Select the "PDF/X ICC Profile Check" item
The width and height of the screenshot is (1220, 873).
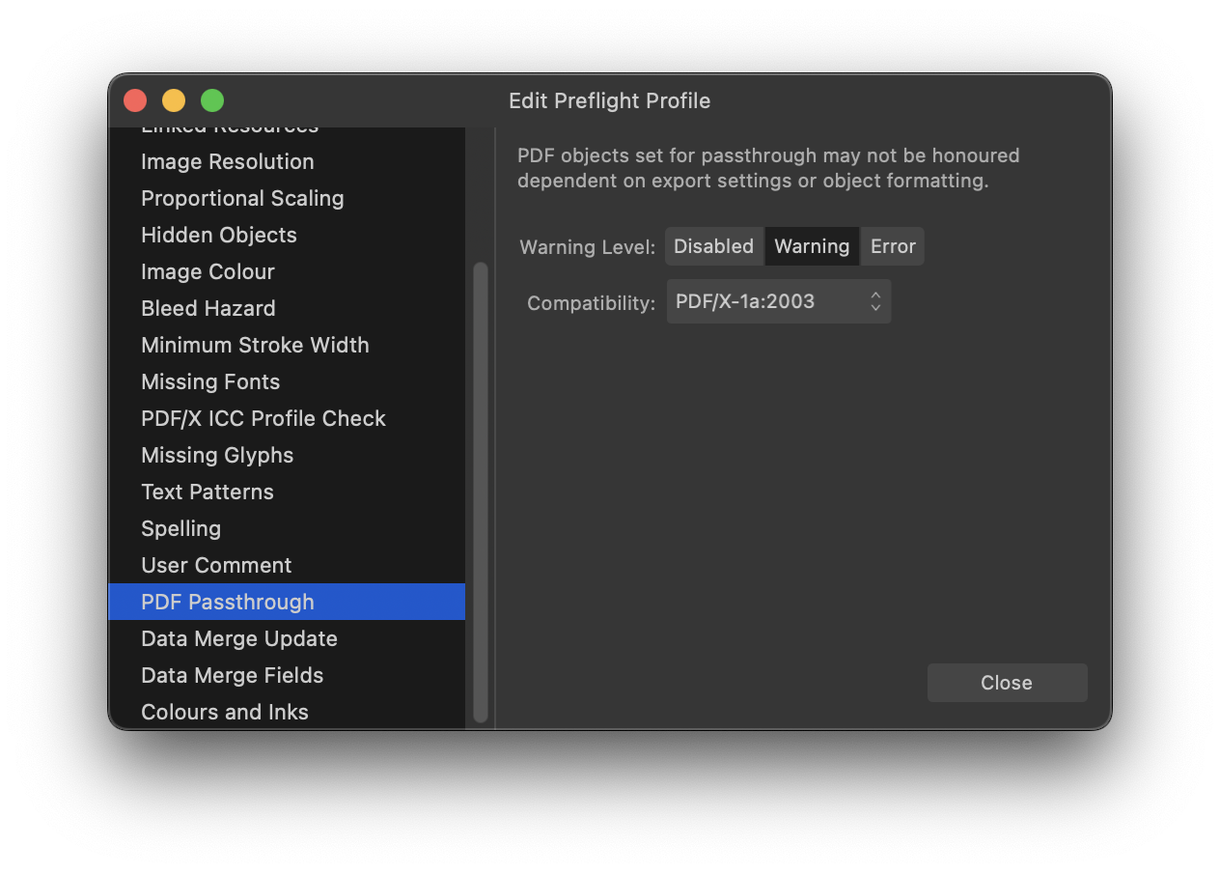pyautogui.click(x=263, y=418)
